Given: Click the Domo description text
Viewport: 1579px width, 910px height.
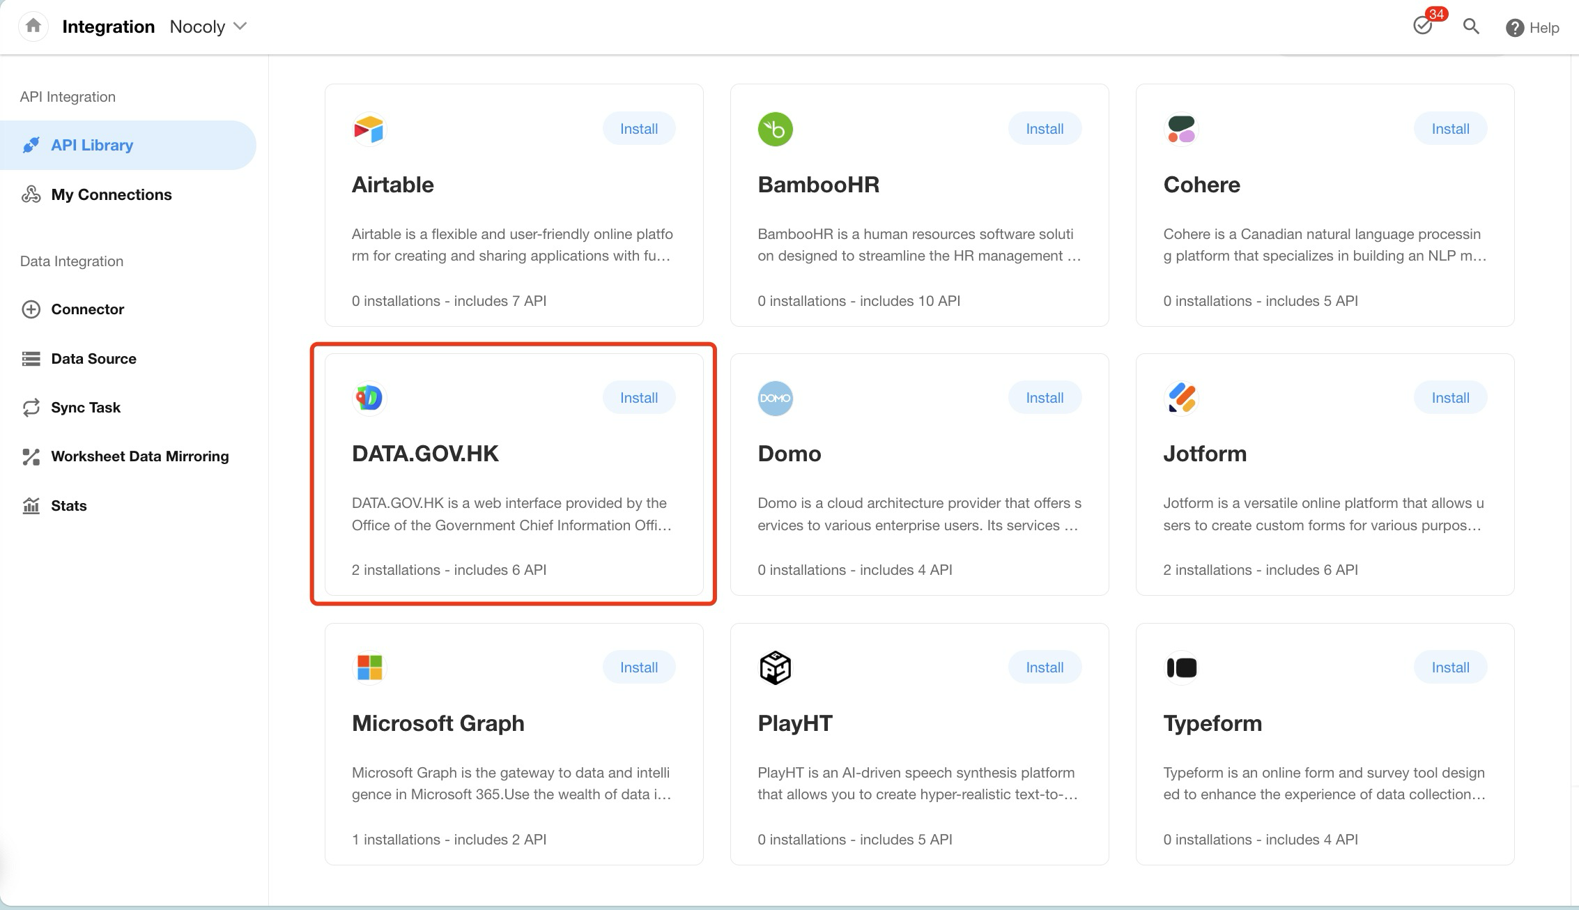Looking at the screenshot, I should (919, 514).
